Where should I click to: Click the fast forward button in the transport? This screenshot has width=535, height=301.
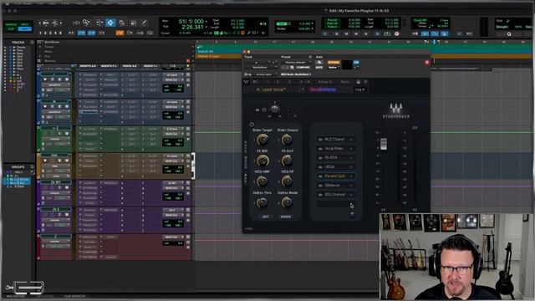(x=356, y=33)
